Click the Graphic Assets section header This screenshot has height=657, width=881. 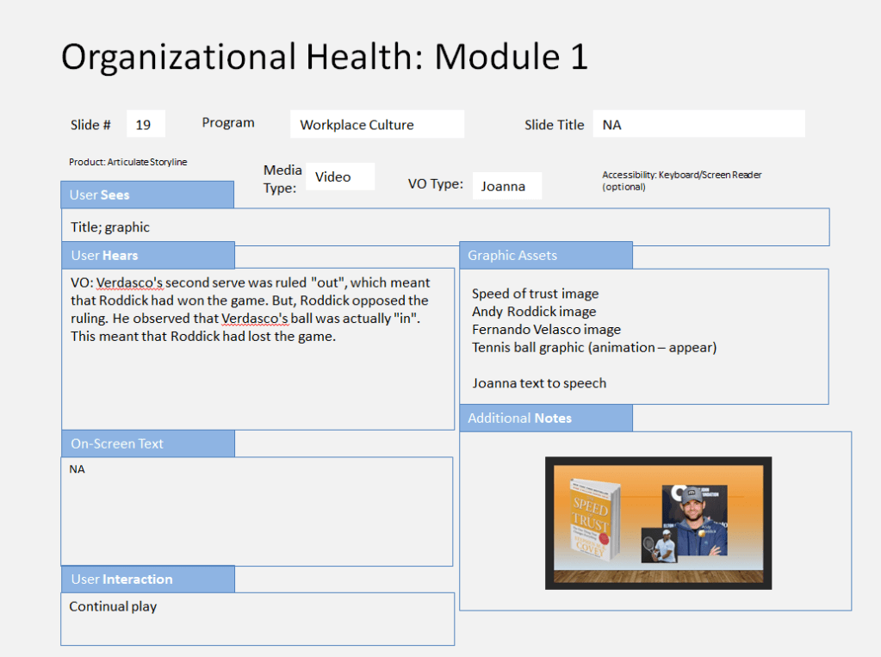click(545, 255)
